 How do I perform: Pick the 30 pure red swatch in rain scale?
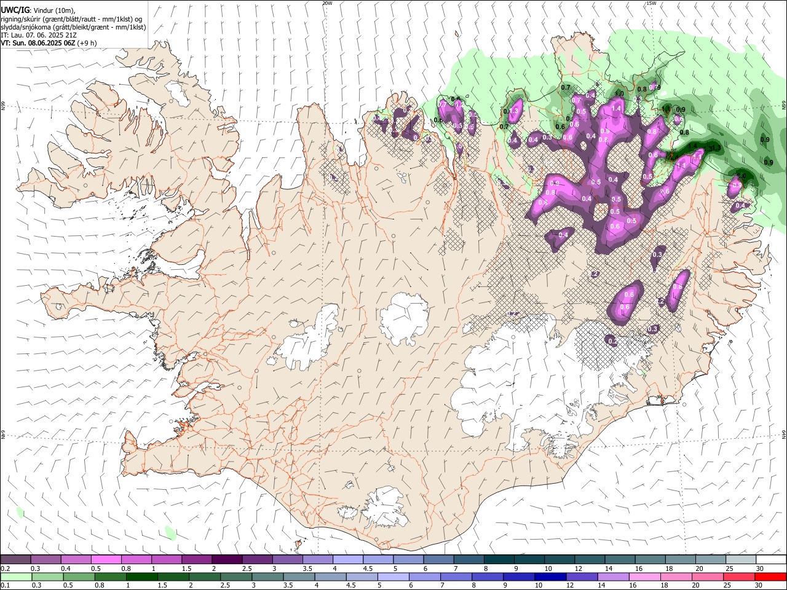771,576
